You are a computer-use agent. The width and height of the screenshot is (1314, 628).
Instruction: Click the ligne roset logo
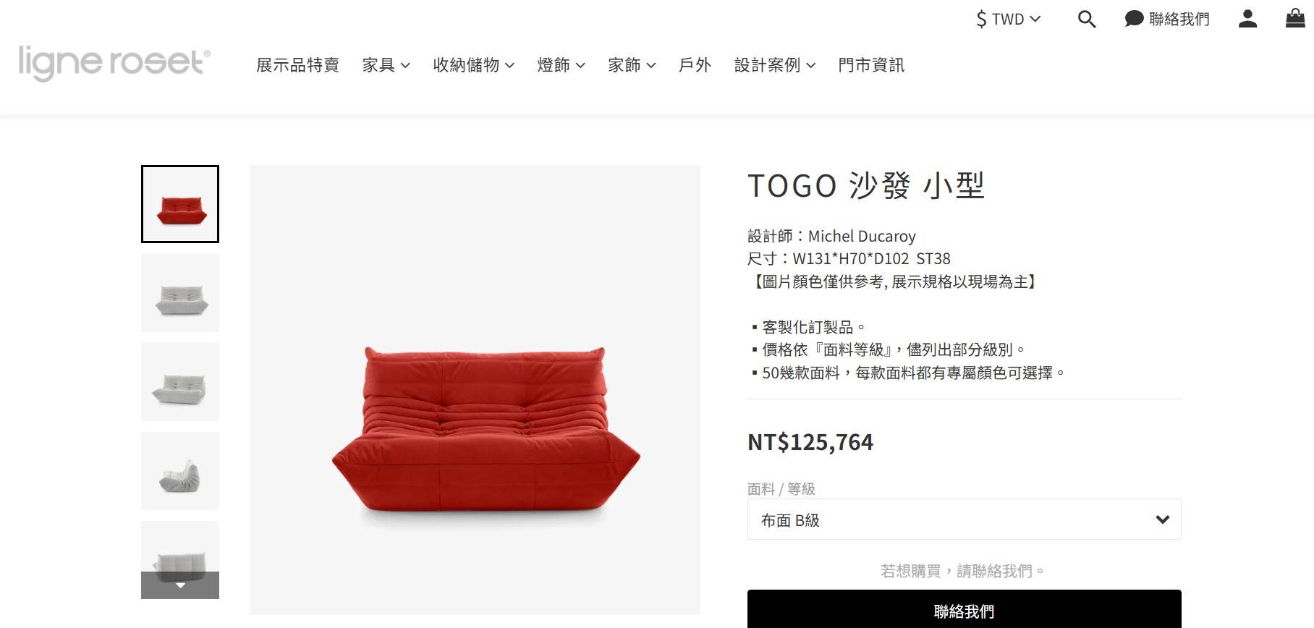click(x=114, y=63)
